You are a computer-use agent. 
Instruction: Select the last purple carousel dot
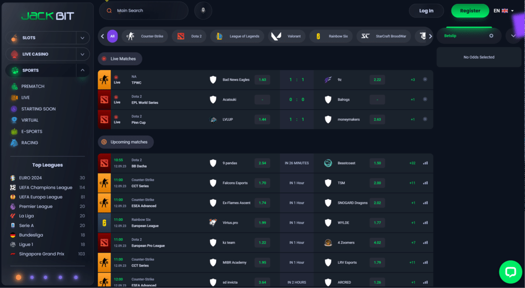(x=76, y=278)
